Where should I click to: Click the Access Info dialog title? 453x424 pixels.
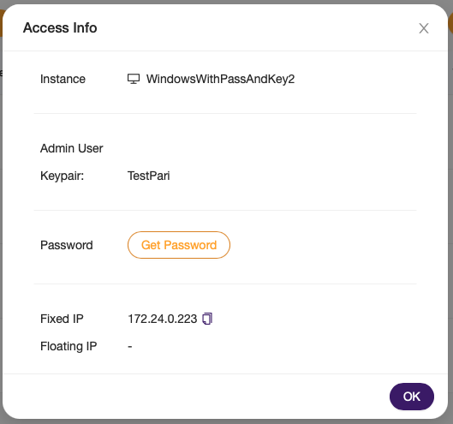pos(60,28)
